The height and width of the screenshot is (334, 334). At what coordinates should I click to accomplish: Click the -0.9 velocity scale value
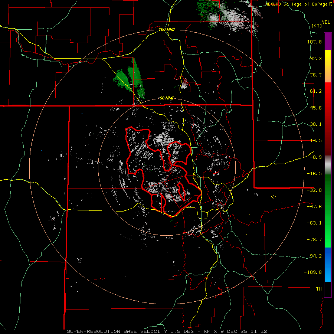tap(316, 157)
